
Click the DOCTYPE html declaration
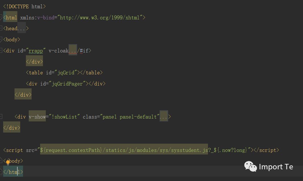pyautogui.click(x=24, y=7)
